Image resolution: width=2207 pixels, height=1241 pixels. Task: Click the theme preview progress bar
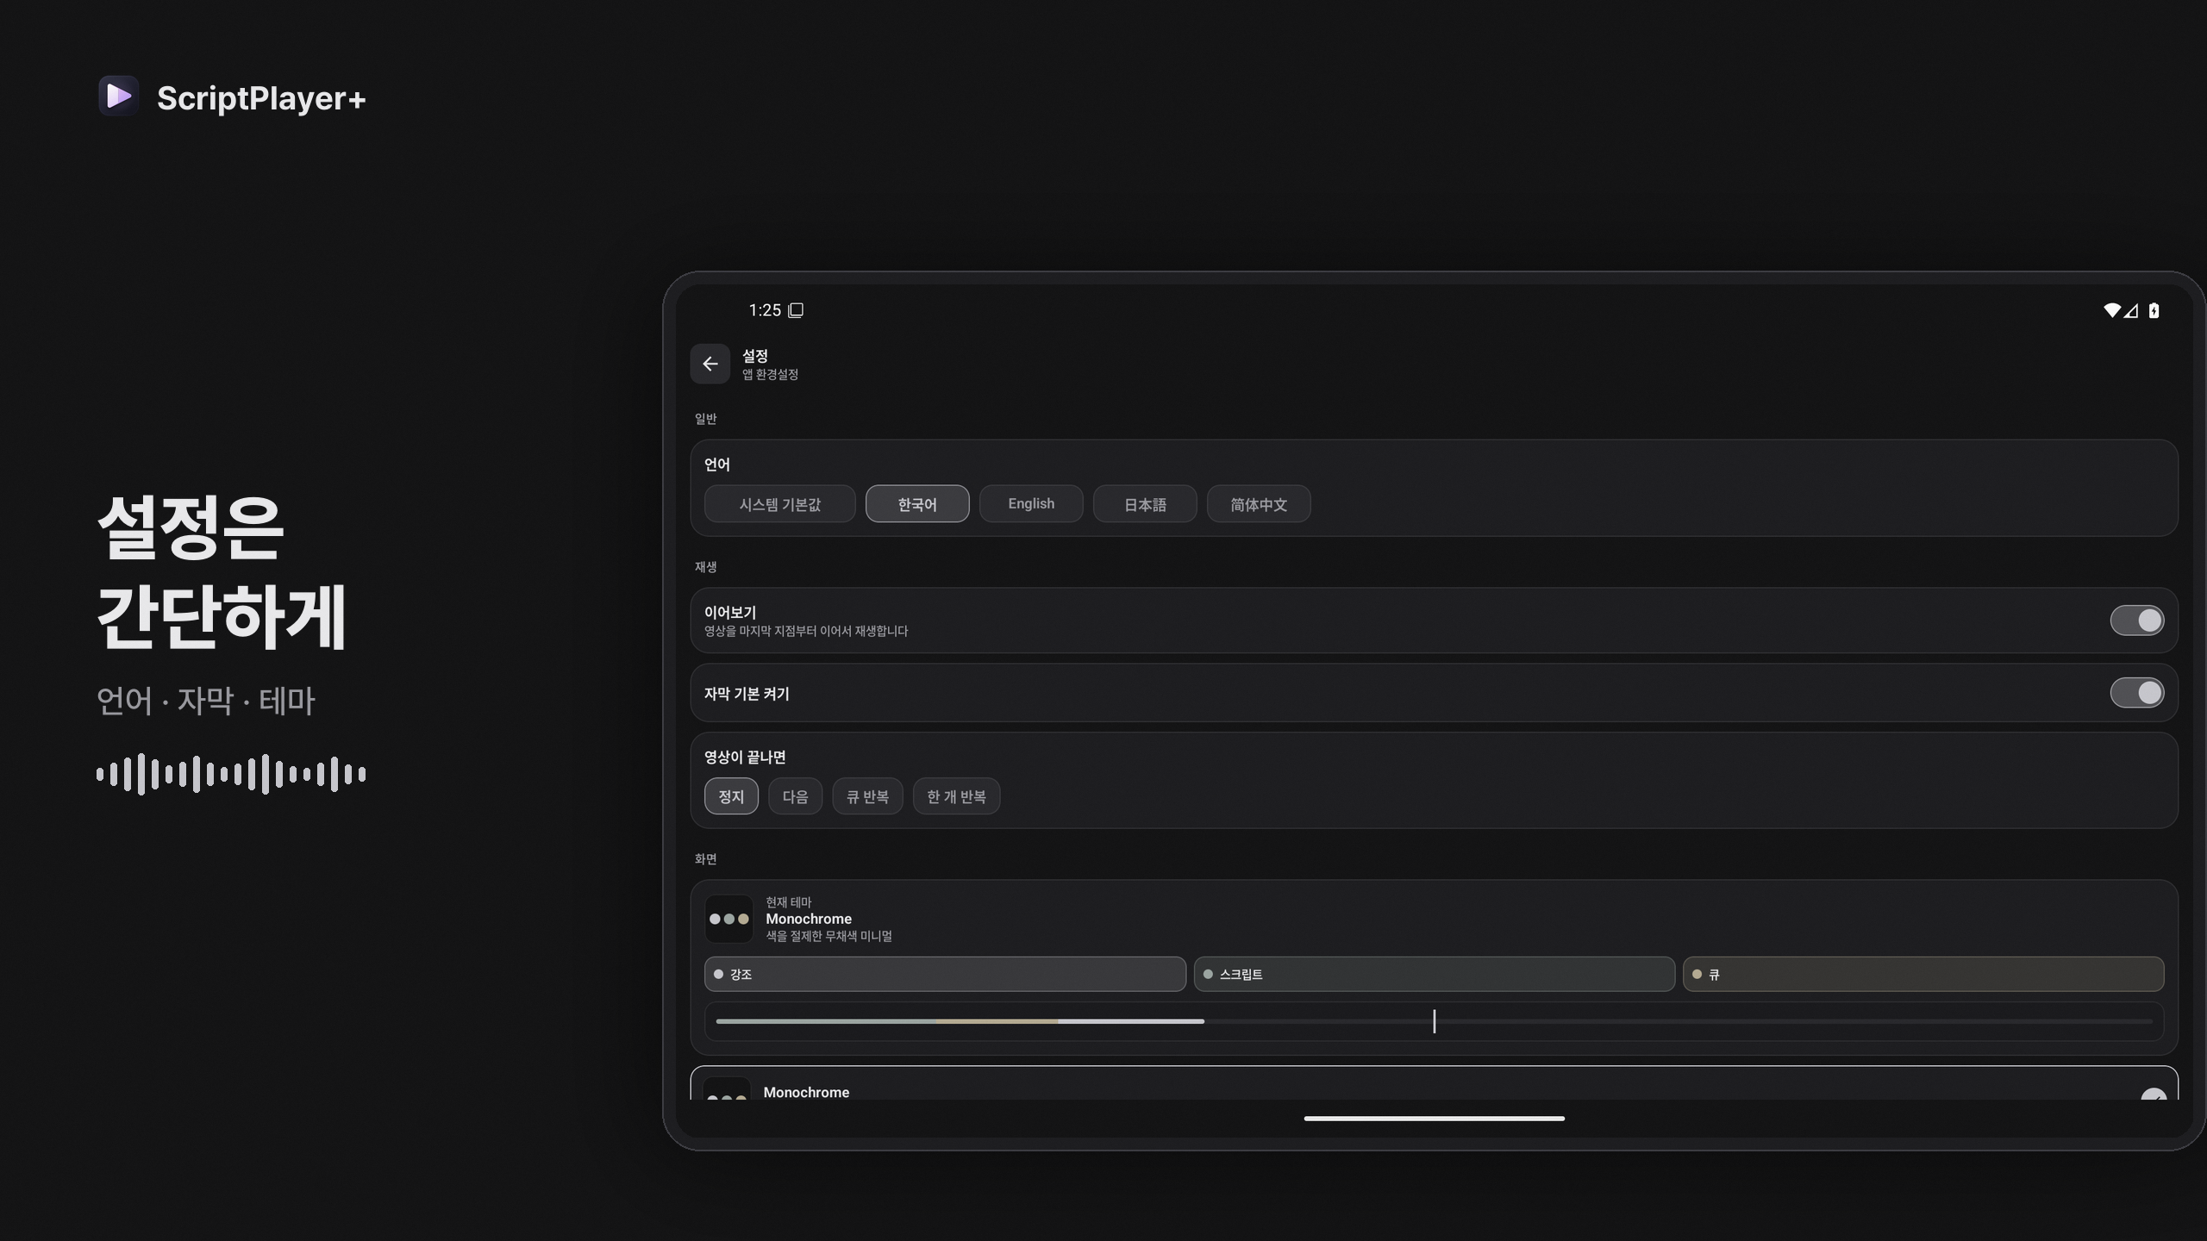[1434, 1021]
